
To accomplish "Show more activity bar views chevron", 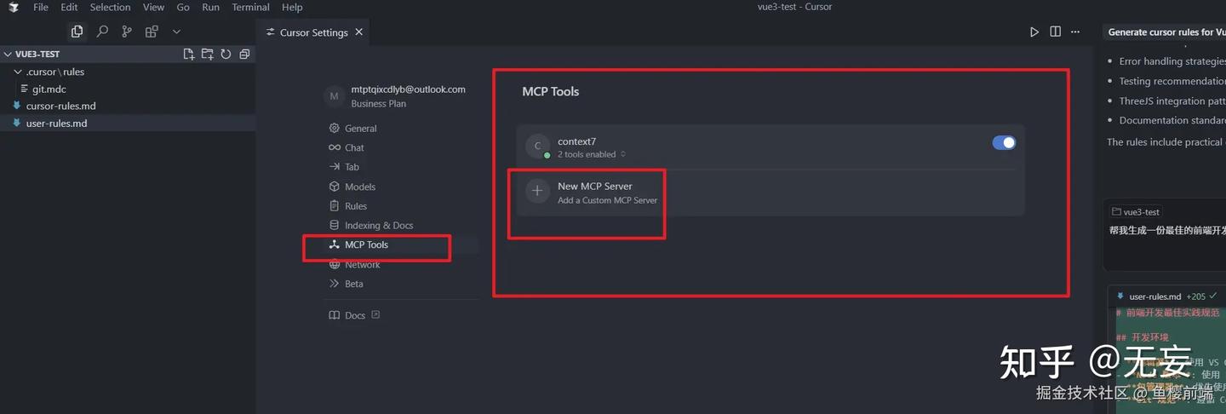I will click(x=176, y=32).
